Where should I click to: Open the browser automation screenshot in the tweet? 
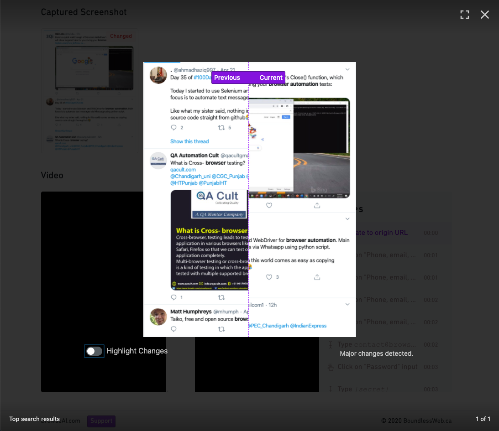pyautogui.click(x=299, y=148)
